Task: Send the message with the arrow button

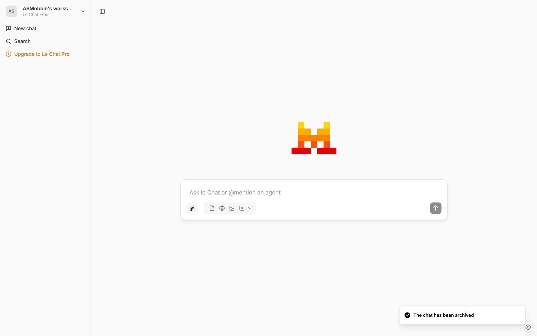Action: click(x=436, y=208)
